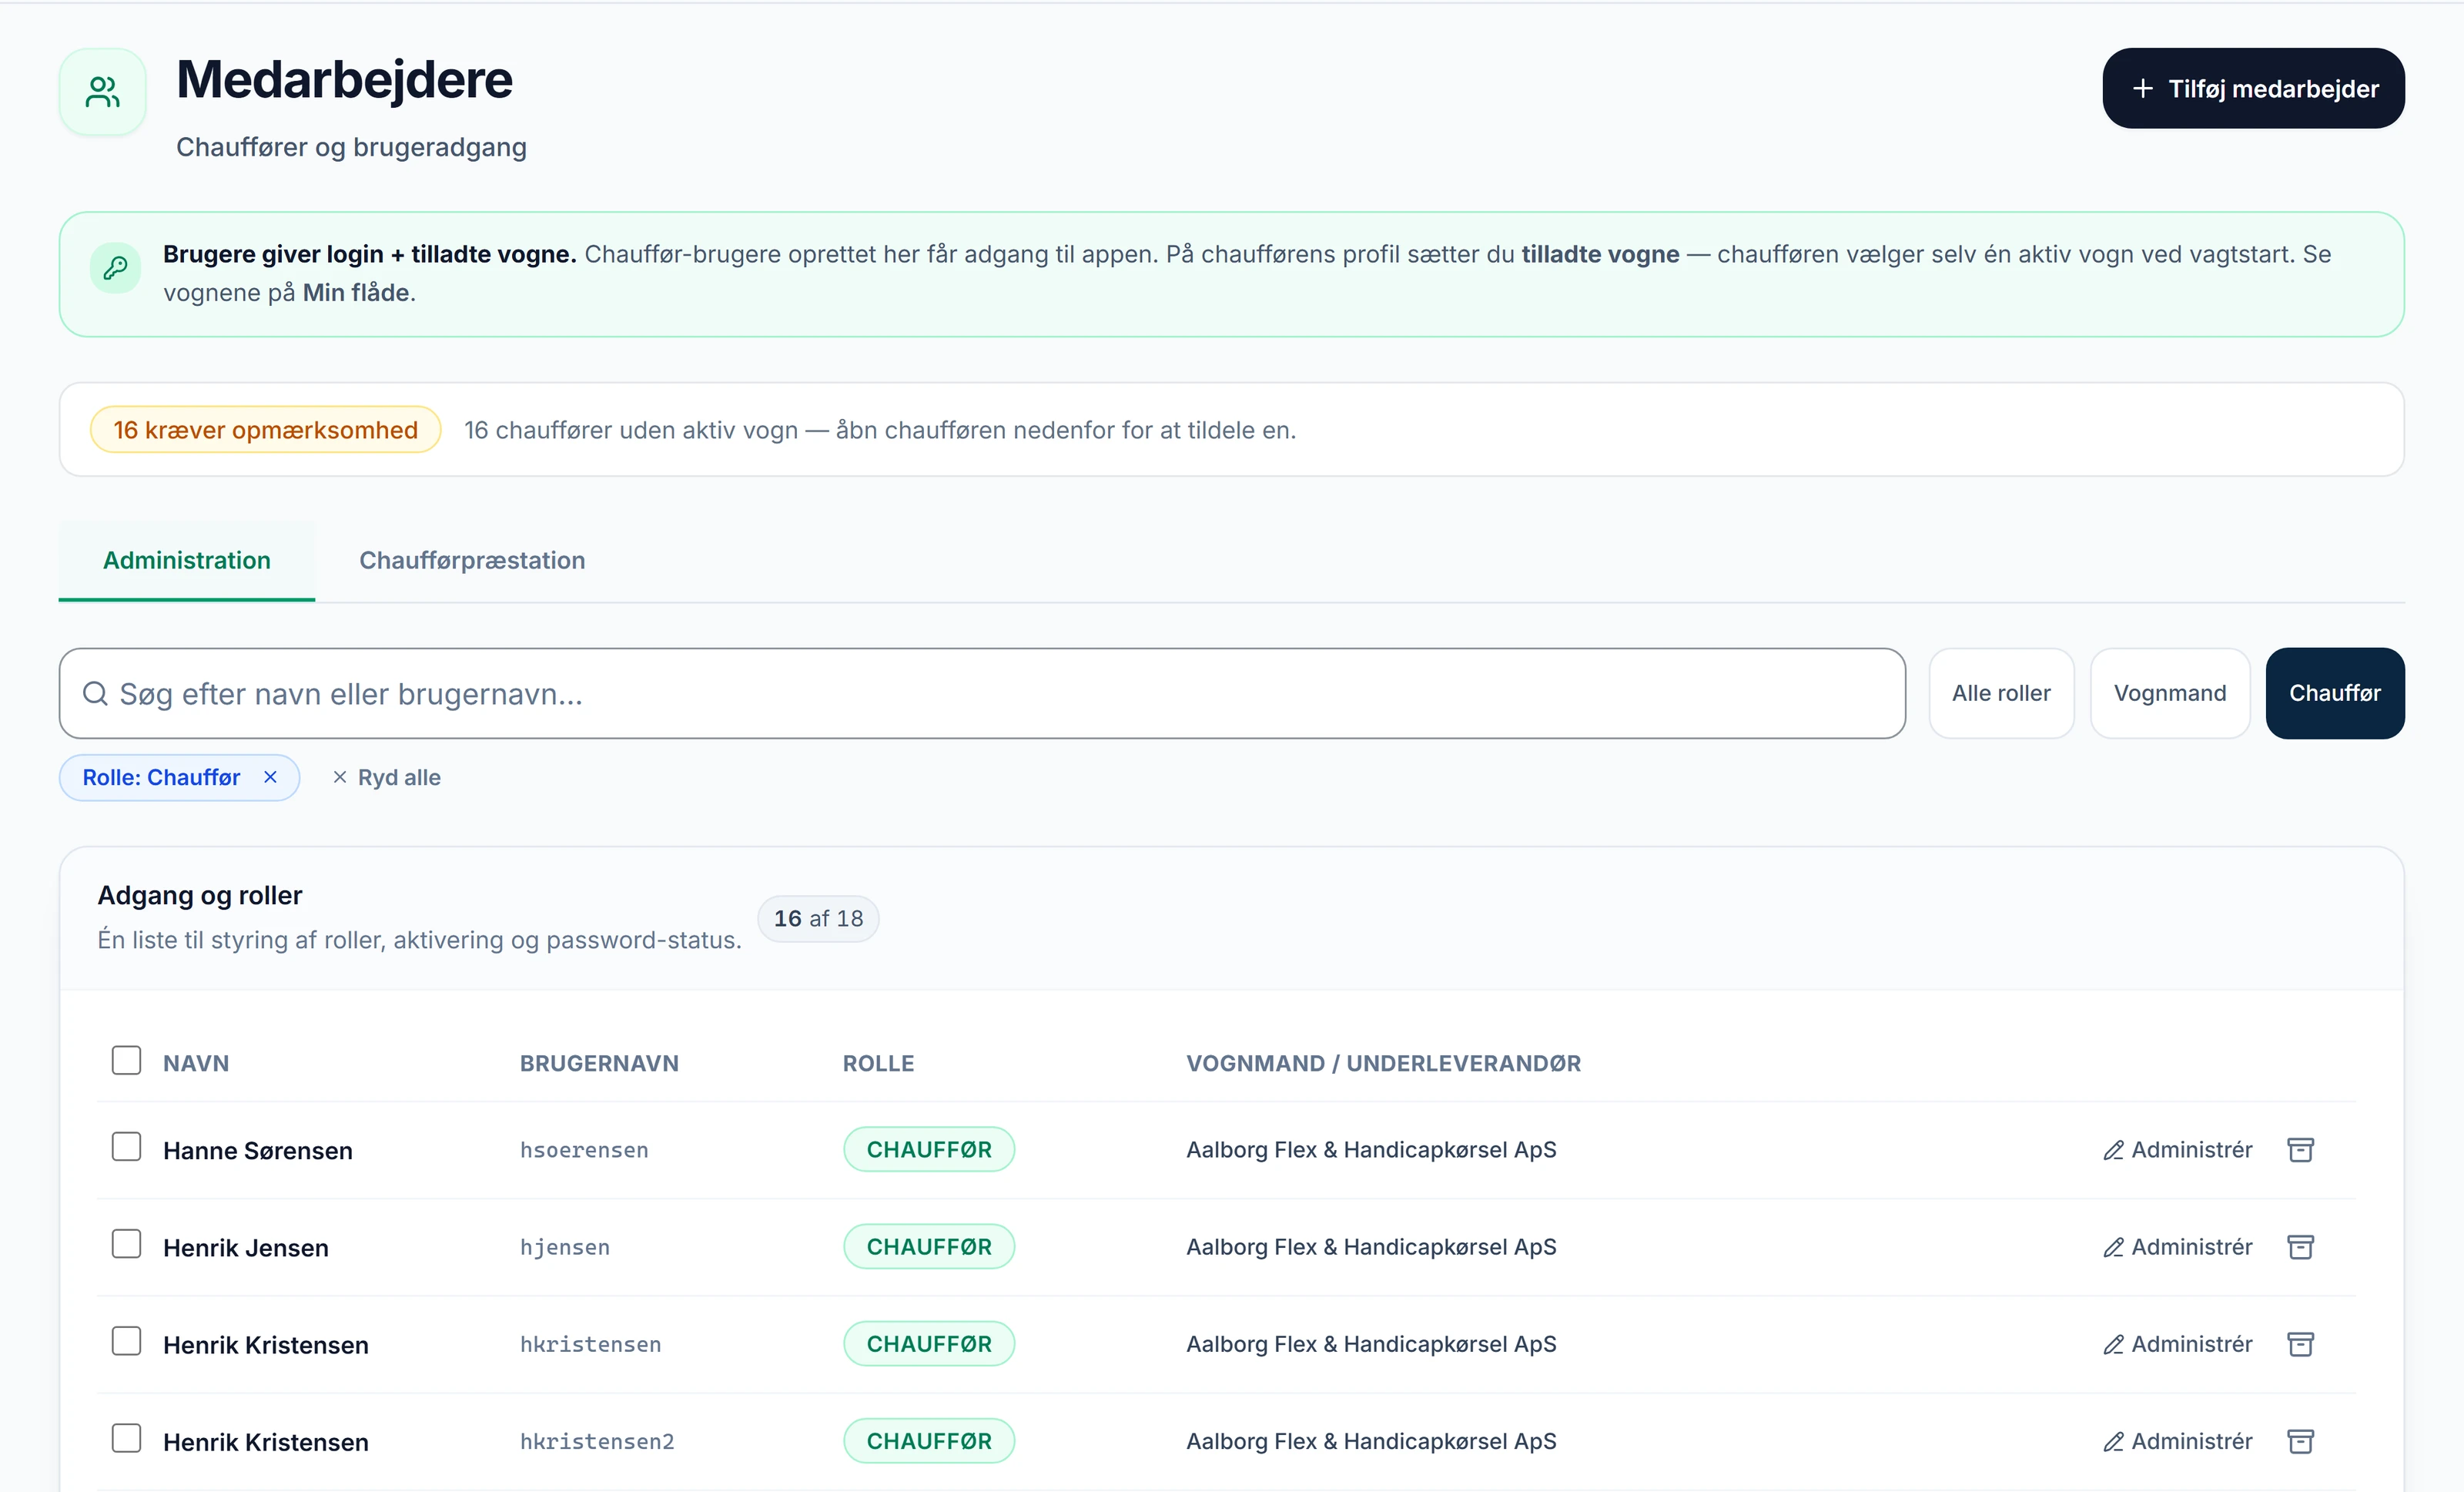2464x1492 pixels.
Task: Switch to the Administration tab
Action: (187, 561)
